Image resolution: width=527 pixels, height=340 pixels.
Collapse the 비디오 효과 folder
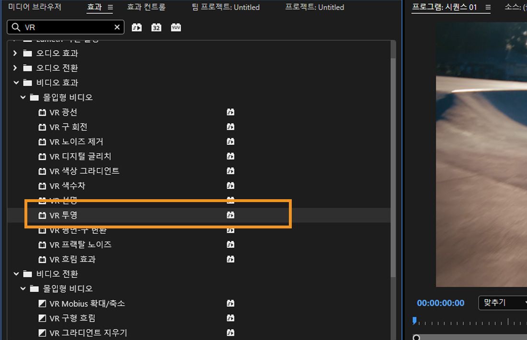coord(16,82)
